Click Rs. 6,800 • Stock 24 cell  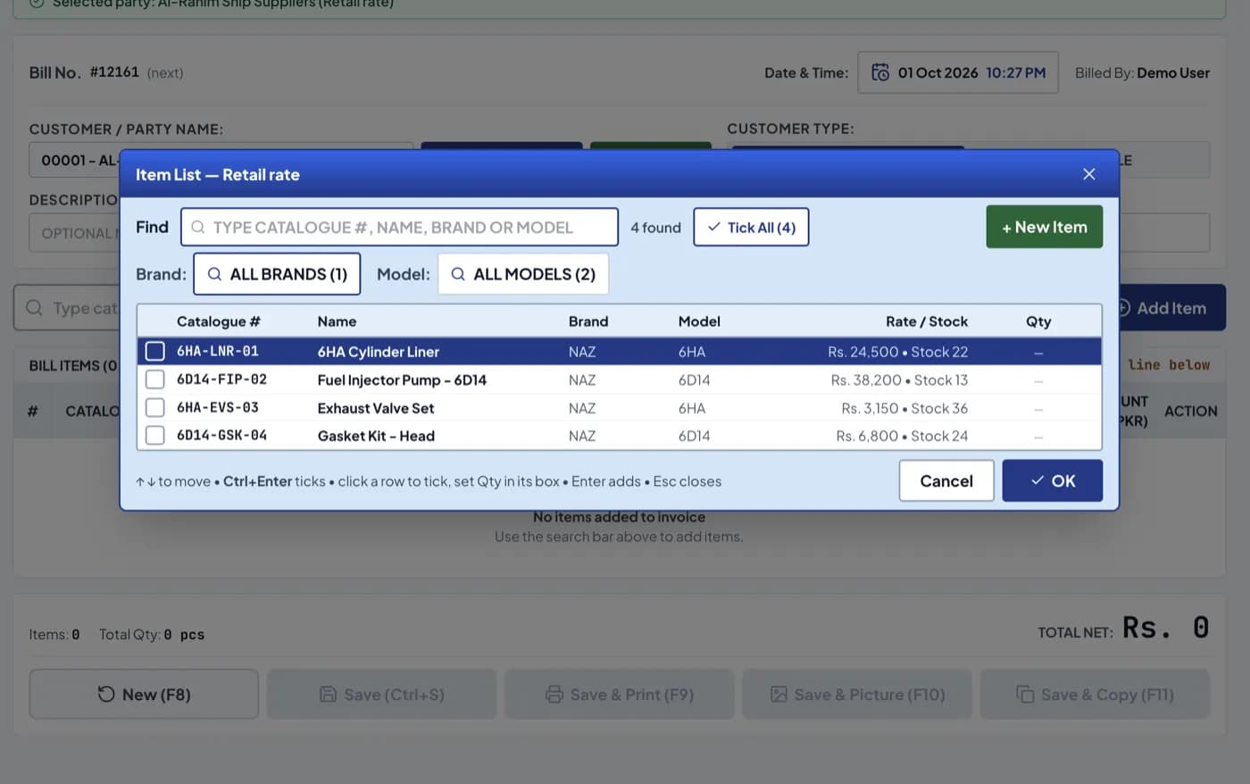coord(902,436)
